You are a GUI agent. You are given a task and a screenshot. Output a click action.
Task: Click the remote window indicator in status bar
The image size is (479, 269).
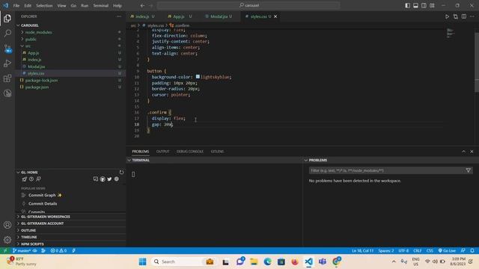[x=5, y=251]
